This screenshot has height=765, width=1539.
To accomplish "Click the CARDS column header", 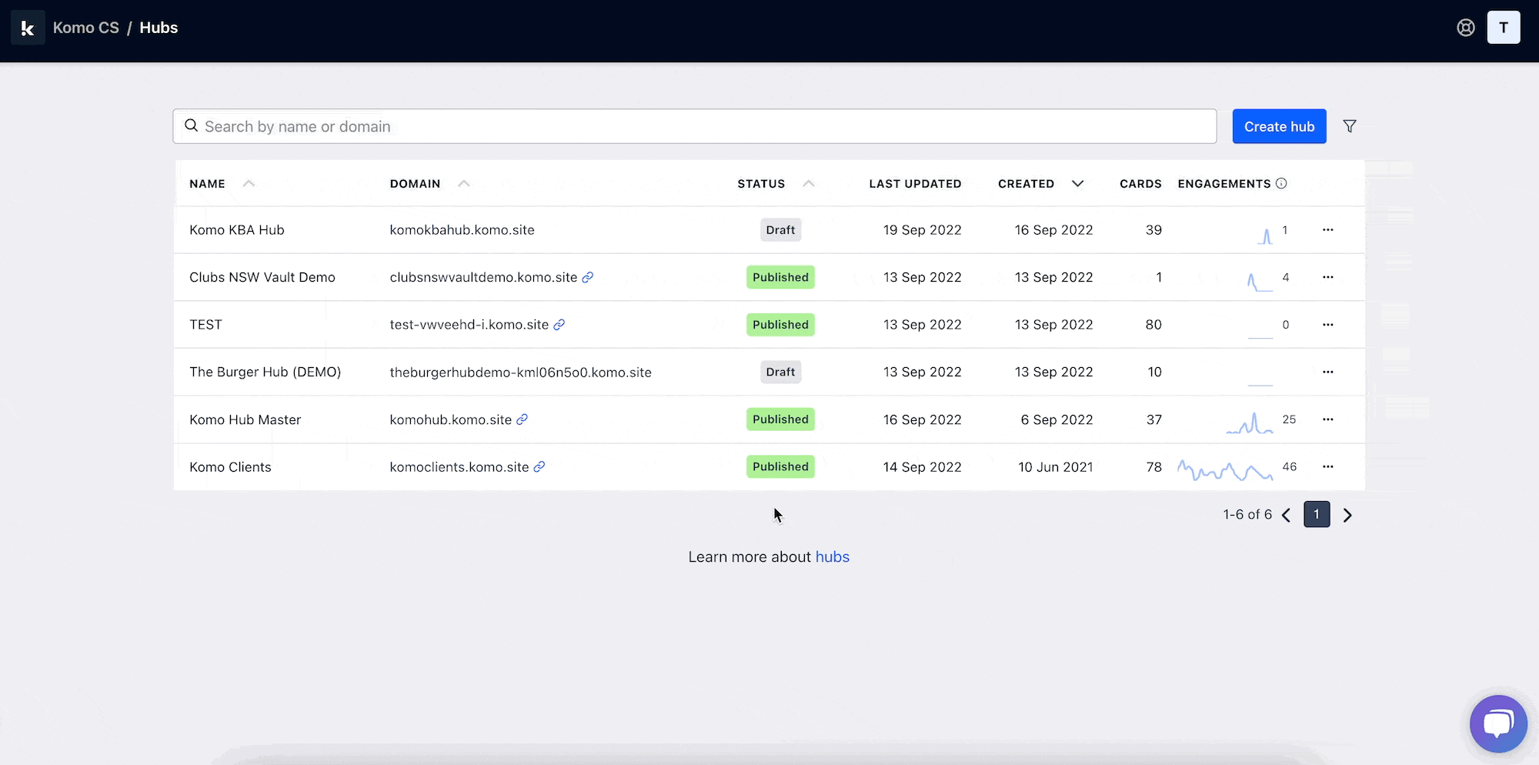I will pyautogui.click(x=1140, y=184).
